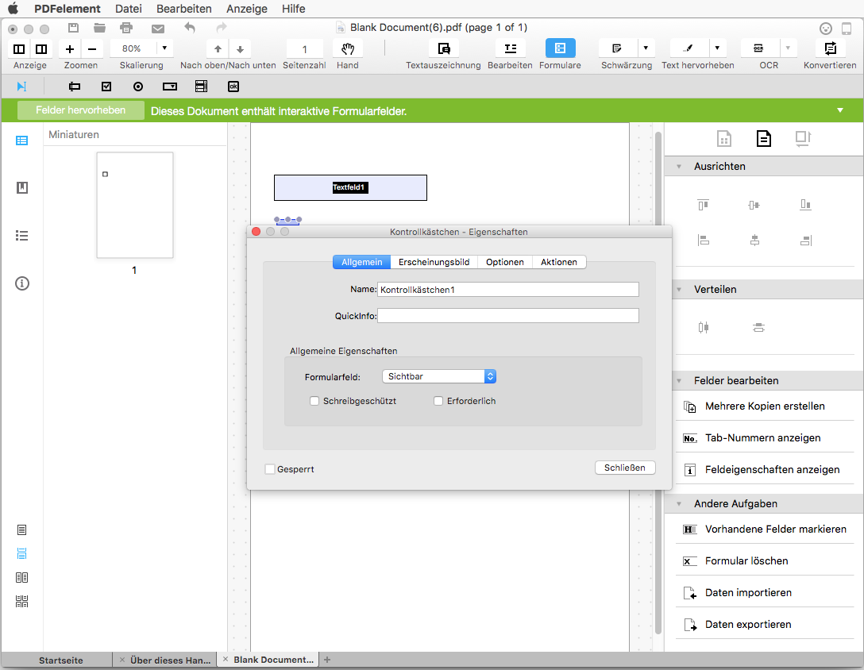864x670 pixels.
Task: Add a new document tab with plus
Action: point(327,660)
